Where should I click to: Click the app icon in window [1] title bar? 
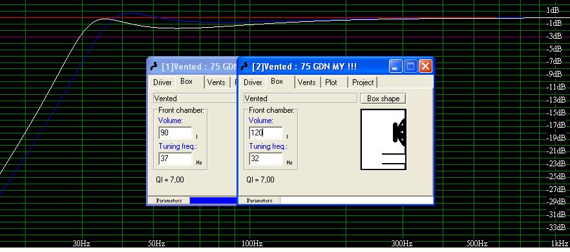coord(154,66)
